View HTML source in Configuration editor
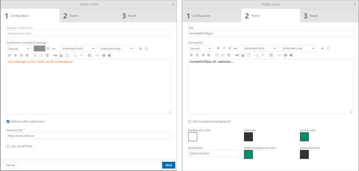Screen dimensions: 359x171 [98, 56]
